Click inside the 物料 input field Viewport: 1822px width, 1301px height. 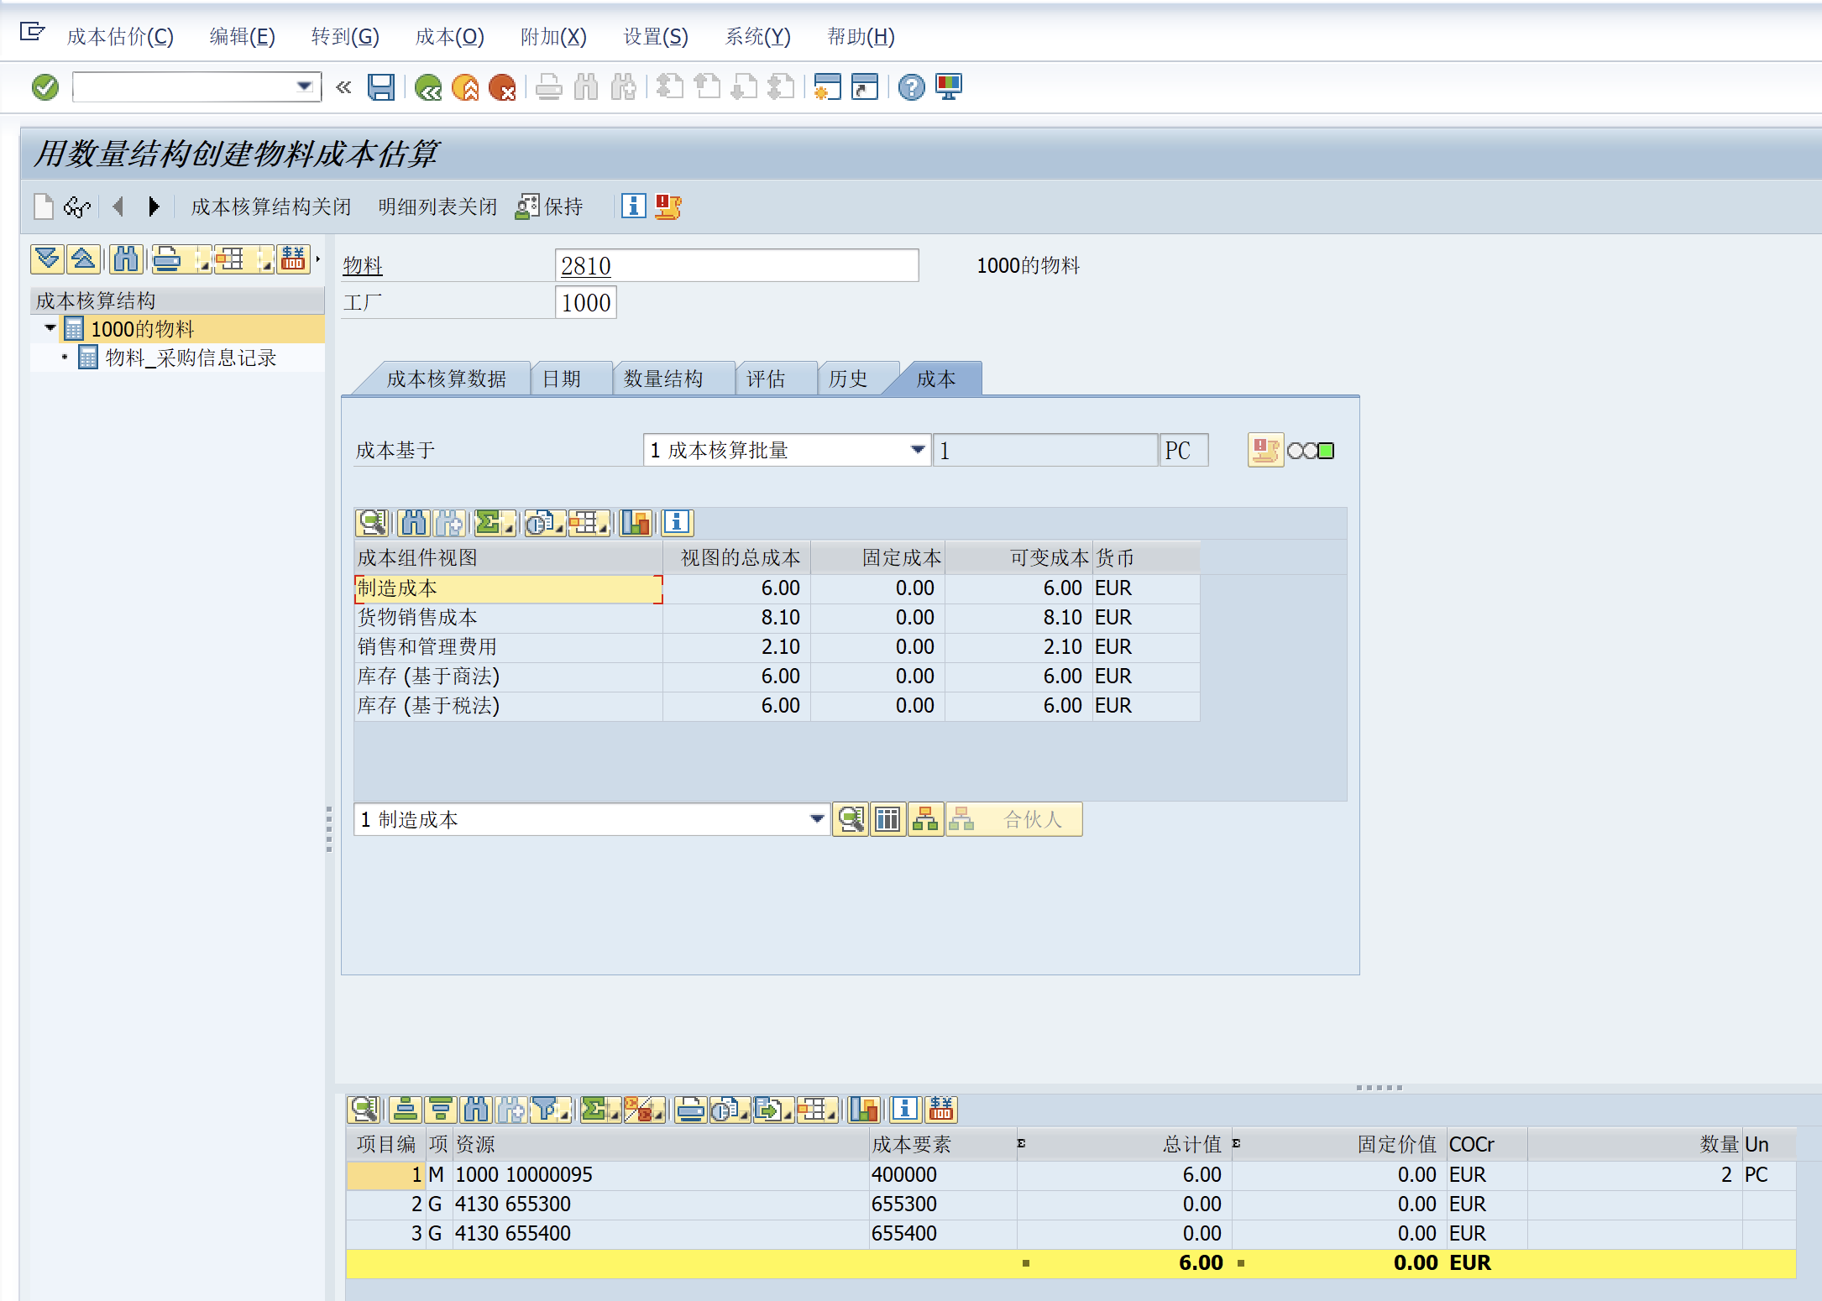tap(739, 264)
